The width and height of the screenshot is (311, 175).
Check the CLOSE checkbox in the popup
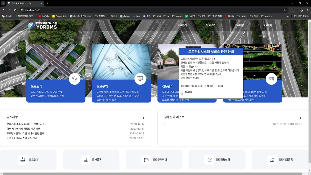[182, 94]
